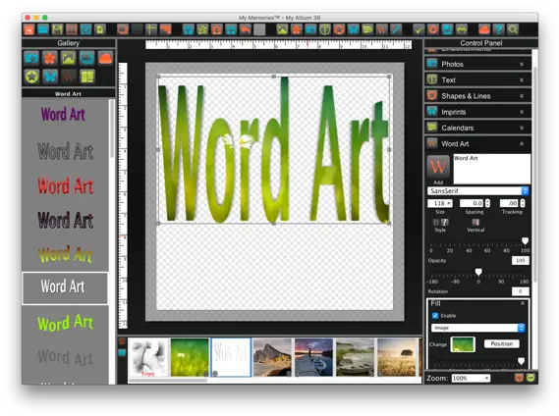This screenshot has height=416, width=559.
Task: Click the orange flower embellishment toolbar icon
Action: coord(297,29)
